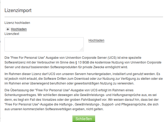Screen dimensions: 167x122
Task: Open the Hochladen link under Lizenz hochladen
Action: [19, 29]
